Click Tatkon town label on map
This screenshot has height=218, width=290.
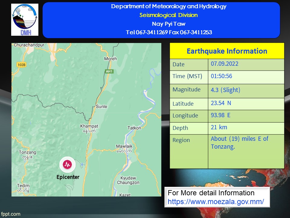(x=134, y=128)
